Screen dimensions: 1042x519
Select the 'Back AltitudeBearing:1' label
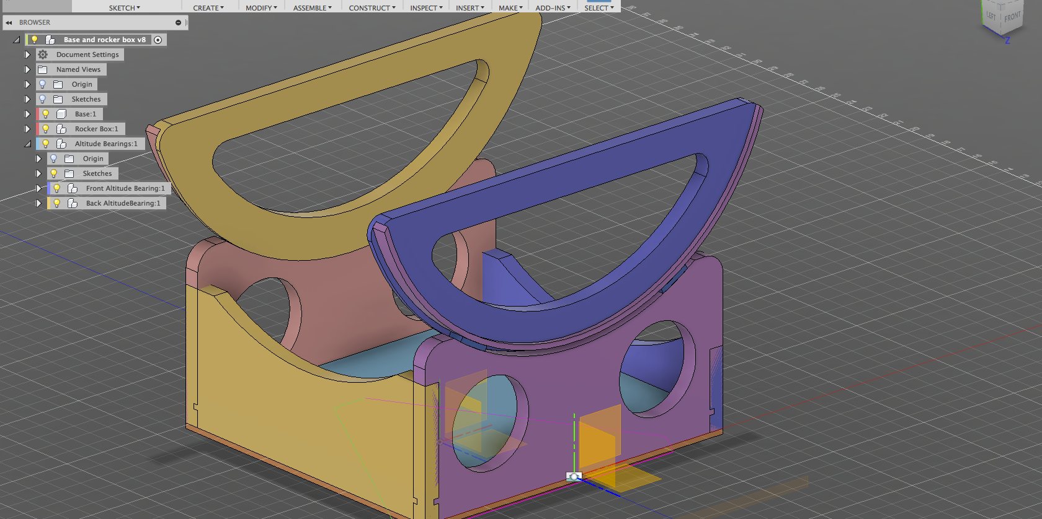tap(123, 203)
